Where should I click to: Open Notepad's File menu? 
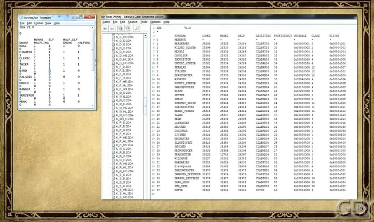pyautogui.click(x=22, y=23)
